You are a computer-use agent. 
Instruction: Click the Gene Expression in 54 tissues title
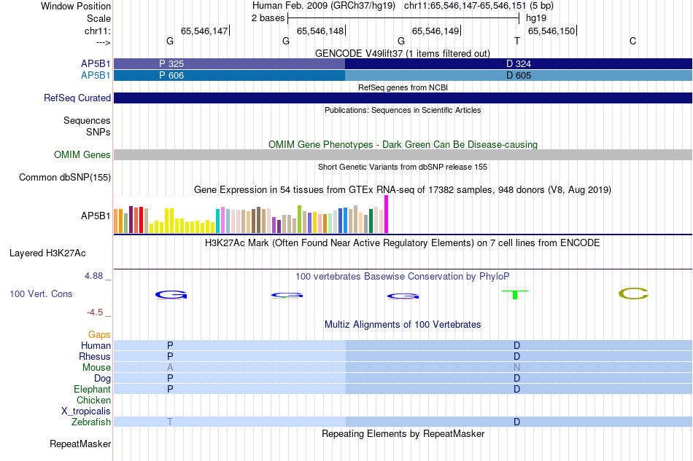click(403, 189)
